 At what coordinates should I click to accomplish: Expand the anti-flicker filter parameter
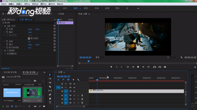(x=4, y=48)
